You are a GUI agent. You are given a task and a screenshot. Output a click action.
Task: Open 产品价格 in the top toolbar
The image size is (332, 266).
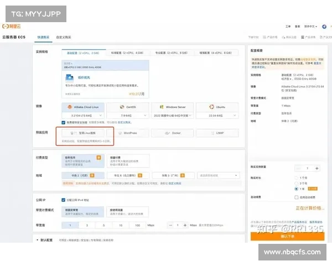(x=270, y=37)
